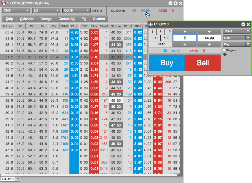This screenshot has height=183, width=252.
Task: Click the LO Oct16 window logo icon
Action: coord(3,3)
